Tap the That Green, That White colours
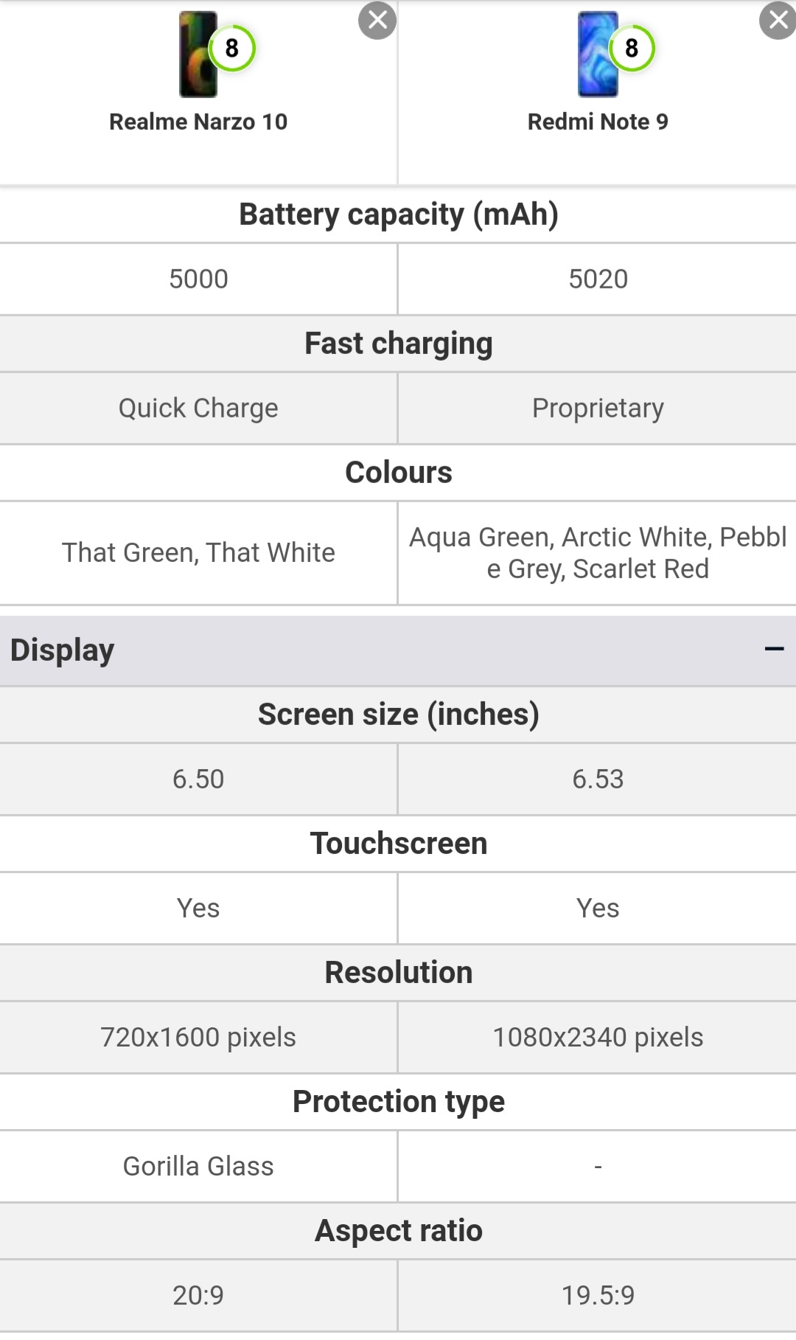796x1340 pixels. (x=198, y=553)
